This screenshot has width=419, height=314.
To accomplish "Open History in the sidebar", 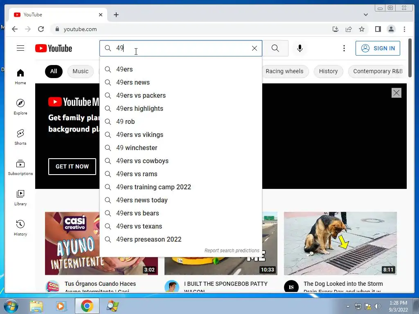I will coord(20,228).
